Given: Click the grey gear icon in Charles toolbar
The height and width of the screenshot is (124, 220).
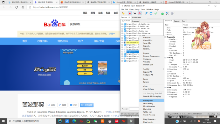Looking at the screenshot, I should click(x=172, y=13).
